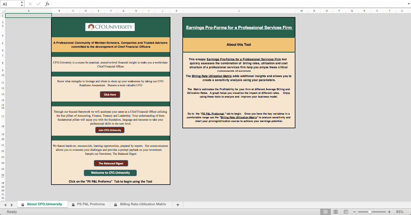Switch to Page Layout view icon
The image size is (411, 215).
(336, 212)
